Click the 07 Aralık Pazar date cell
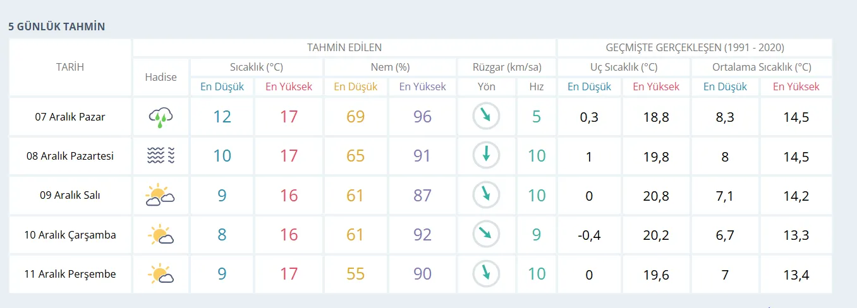The width and height of the screenshot is (857, 308). [x=70, y=117]
